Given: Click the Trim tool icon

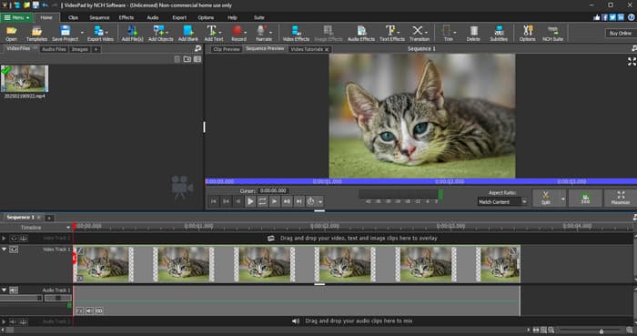Looking at the screenshot, I should click(x=448, y=33).
